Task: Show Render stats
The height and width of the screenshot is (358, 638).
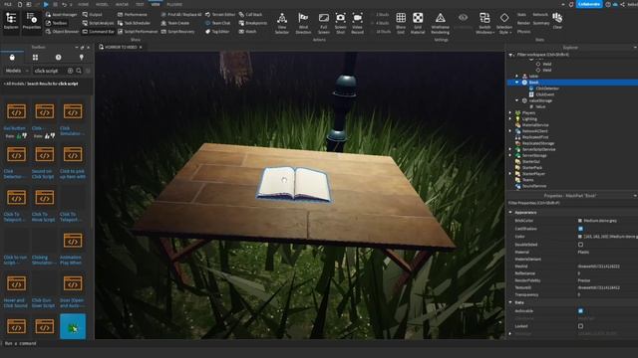Action: click(x=523, y=23)
